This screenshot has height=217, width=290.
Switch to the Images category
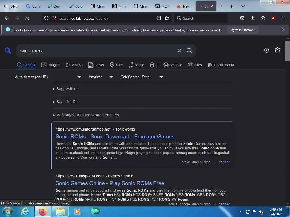(50, 65)
